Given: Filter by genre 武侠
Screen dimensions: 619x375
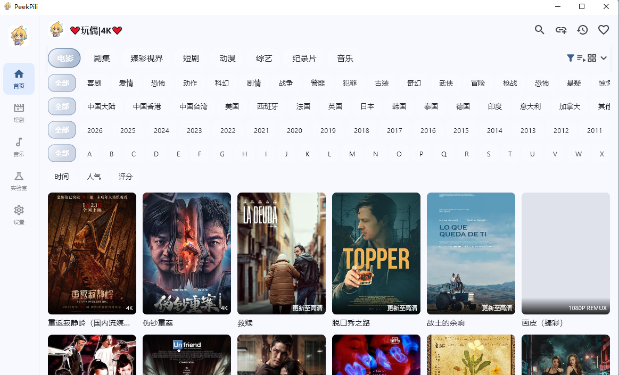Looking at the screenshot, I should coord(446,83).
